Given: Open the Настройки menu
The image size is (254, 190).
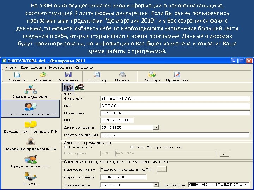Looking at the screenshot, I should pos(60,68).
